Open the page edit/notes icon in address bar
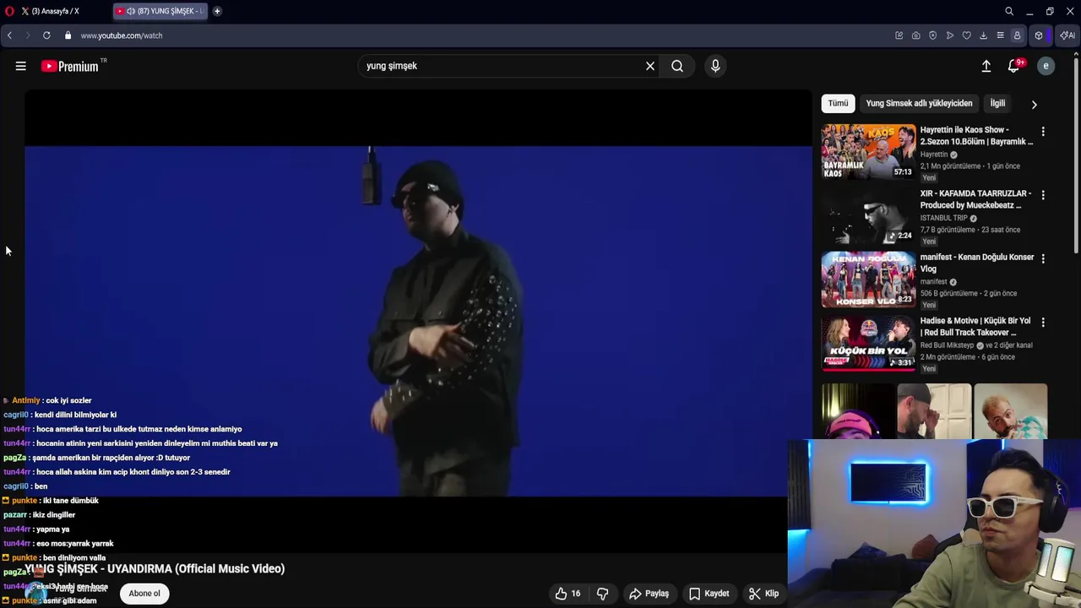This screenshot has height=608, width=1081. point(899,35)
